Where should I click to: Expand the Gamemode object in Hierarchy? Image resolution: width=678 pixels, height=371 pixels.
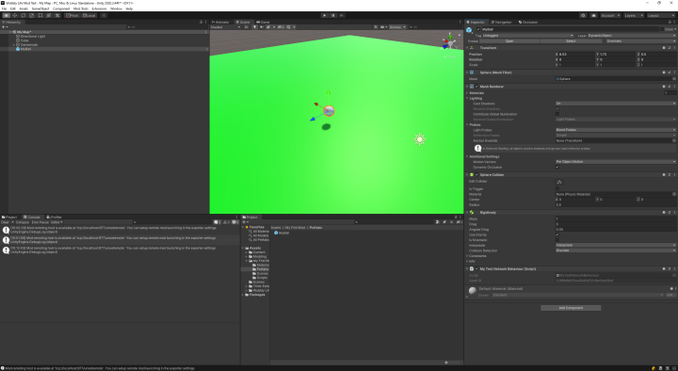click(x=13, y=45)
